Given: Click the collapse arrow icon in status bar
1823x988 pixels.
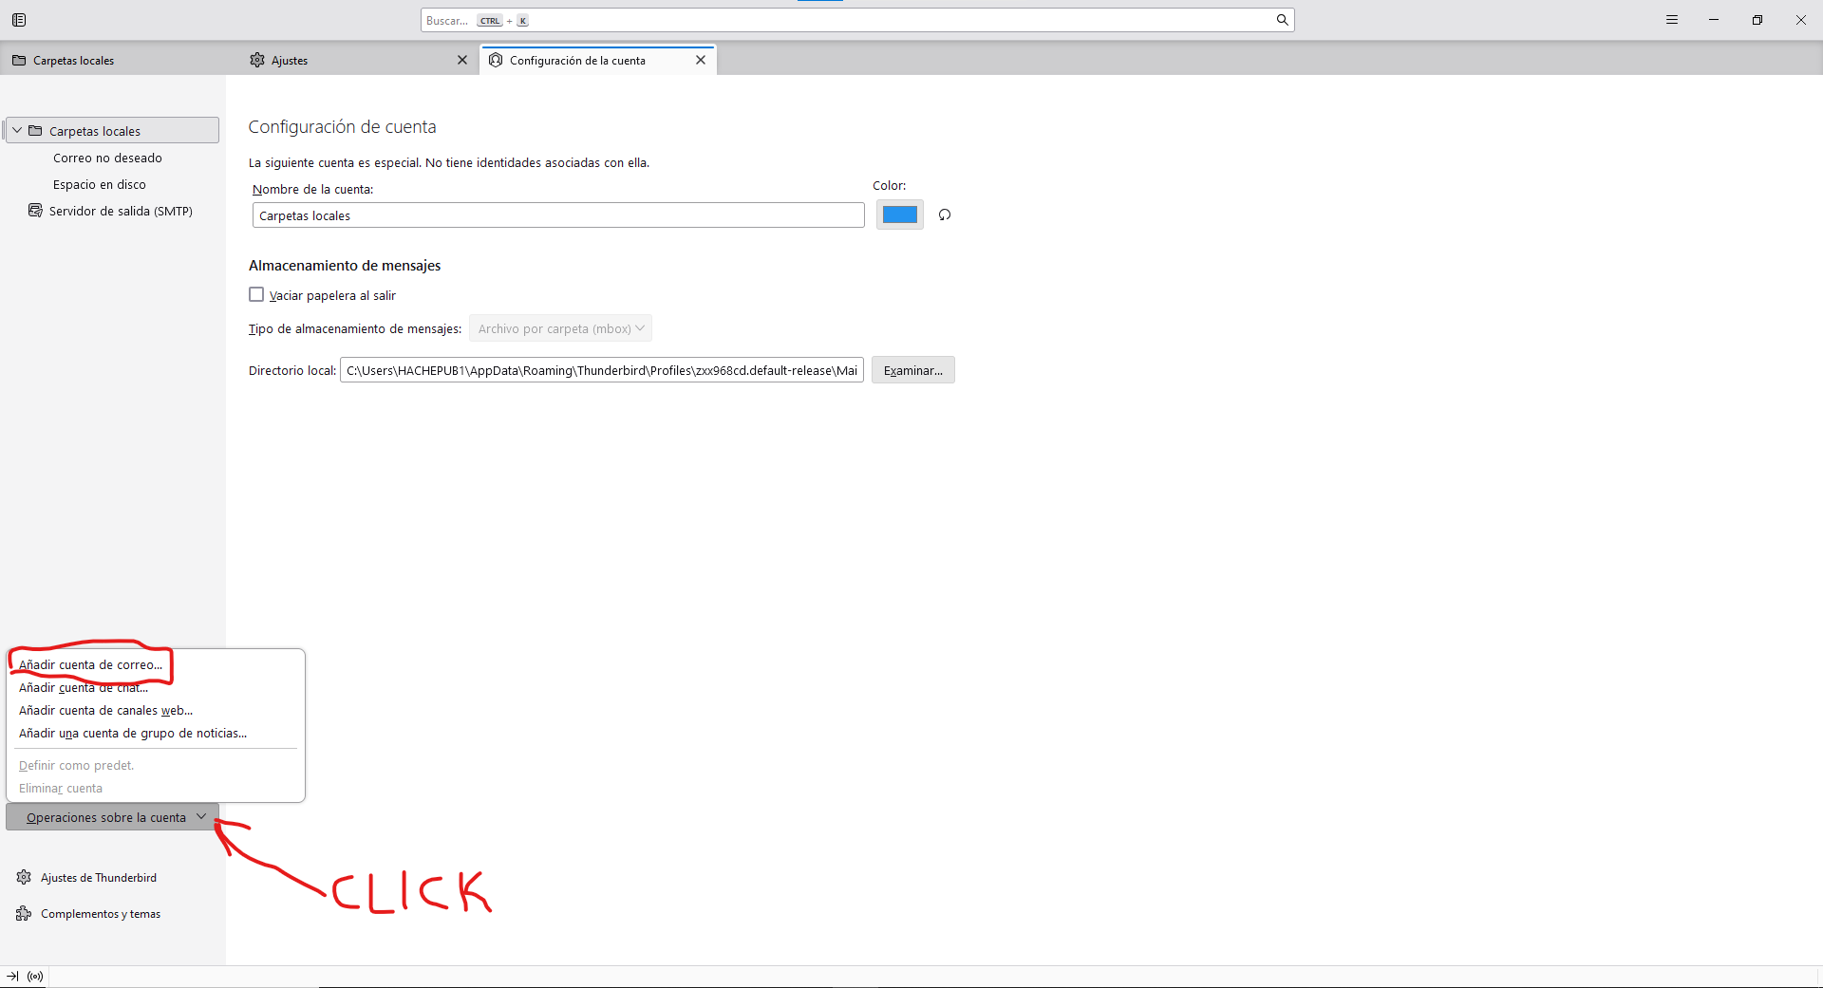Looking at the screenshot, I should coord(12,976).
